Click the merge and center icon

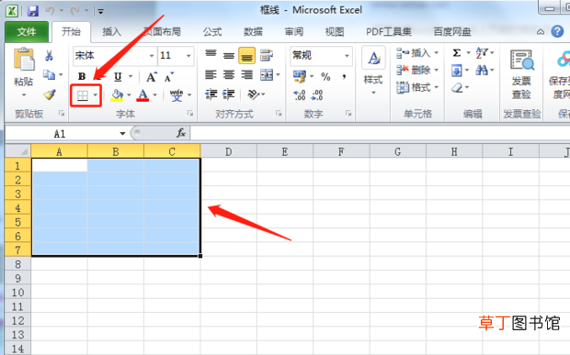click(267, 75)
